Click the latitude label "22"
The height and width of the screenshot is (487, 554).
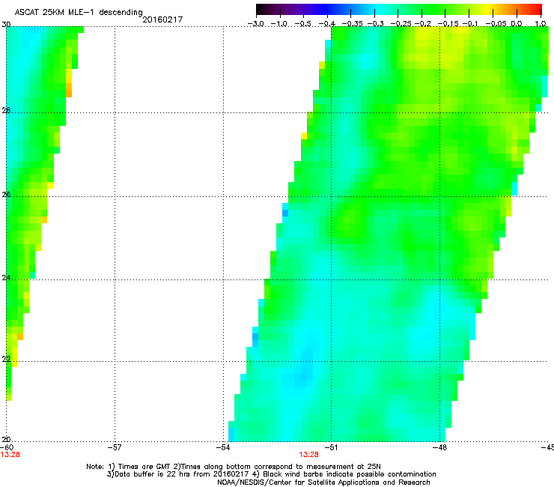(x=6, y=359)
